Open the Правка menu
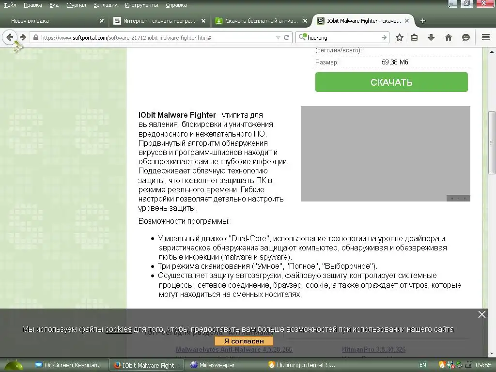Image resolution: width=496 pixels, height=372 pixels. (x=32, y=5)
